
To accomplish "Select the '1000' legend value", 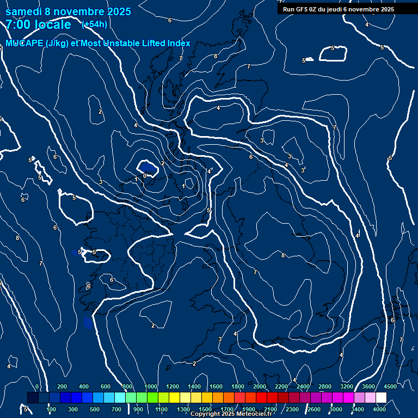I will pos(151,386).
